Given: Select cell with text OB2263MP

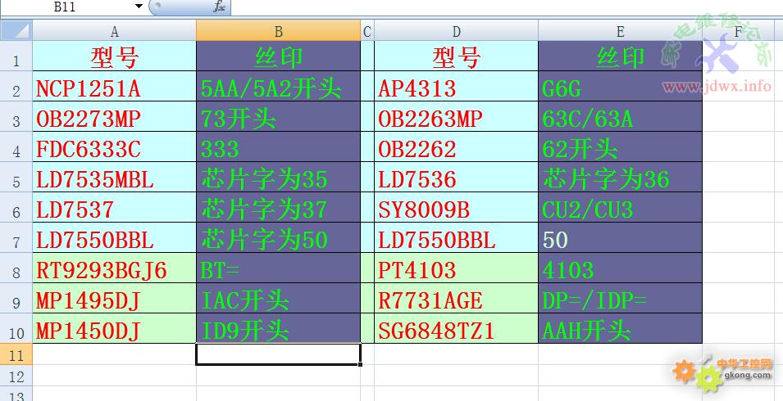Looking at the screenshot, I should click(456, 119).
